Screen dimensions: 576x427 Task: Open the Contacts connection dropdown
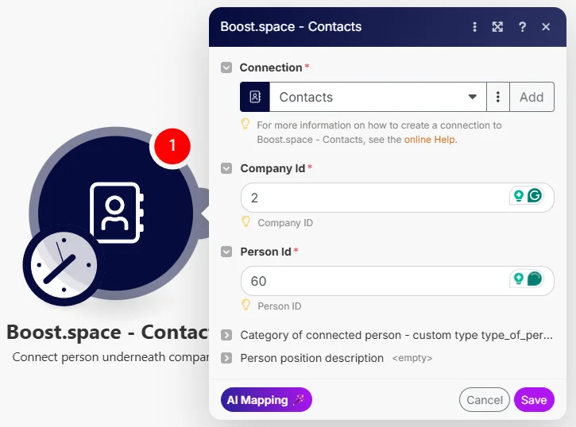tap(377, 97)
